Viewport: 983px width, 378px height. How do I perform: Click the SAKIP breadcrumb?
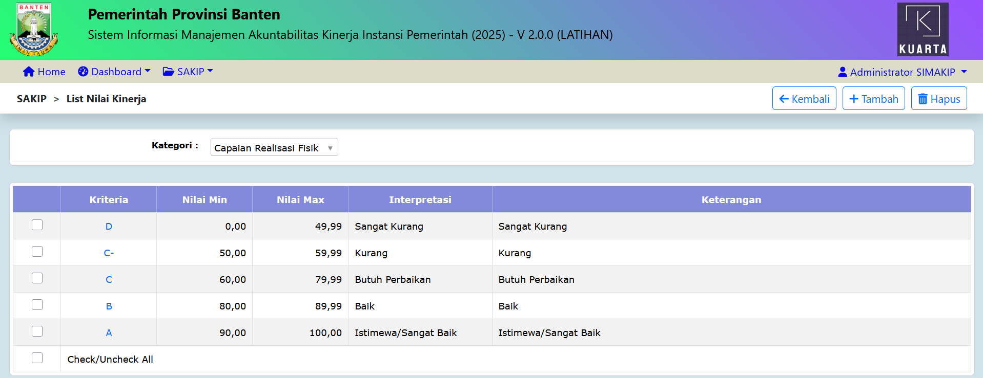pos(32,99)
